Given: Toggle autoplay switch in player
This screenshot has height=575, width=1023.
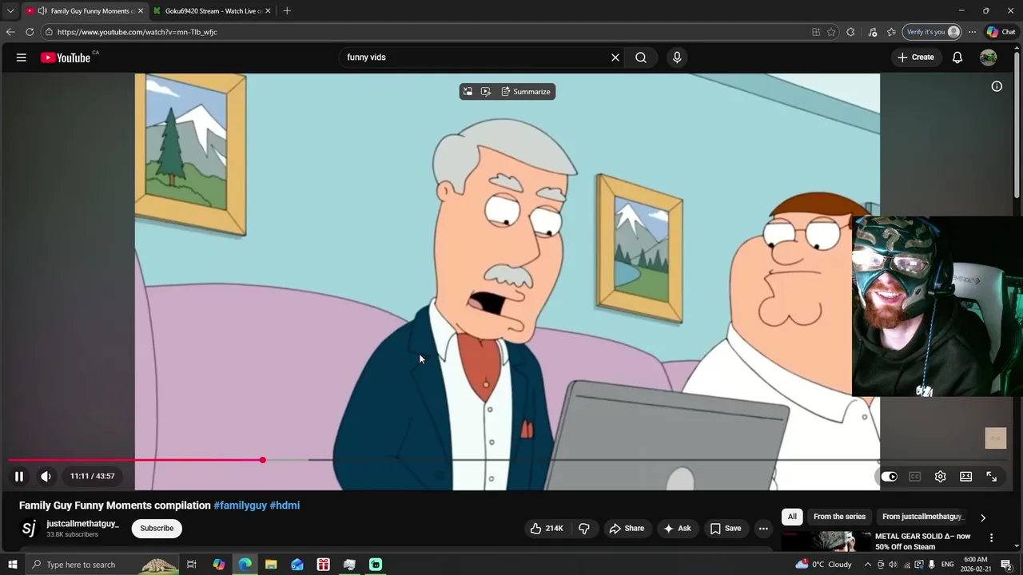Looking at the screenshot, I should click(x=890, y=477).
